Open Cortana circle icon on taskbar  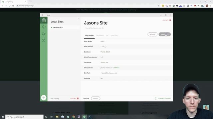pyautogui.click(x=46, y=117)
